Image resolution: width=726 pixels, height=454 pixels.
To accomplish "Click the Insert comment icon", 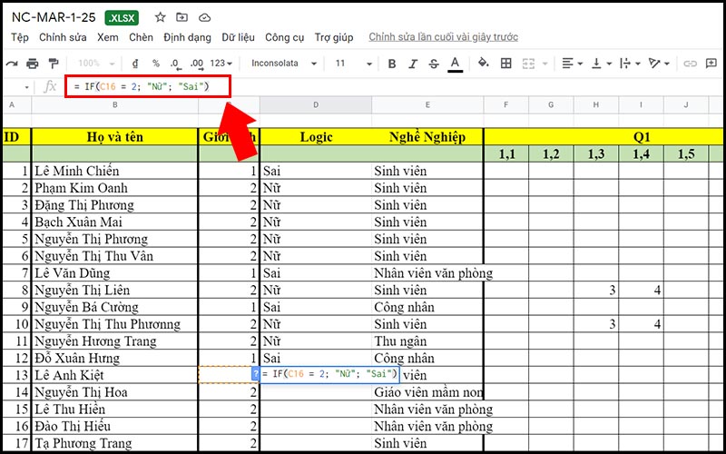I will pyautogui.click(x=711, y=64).
